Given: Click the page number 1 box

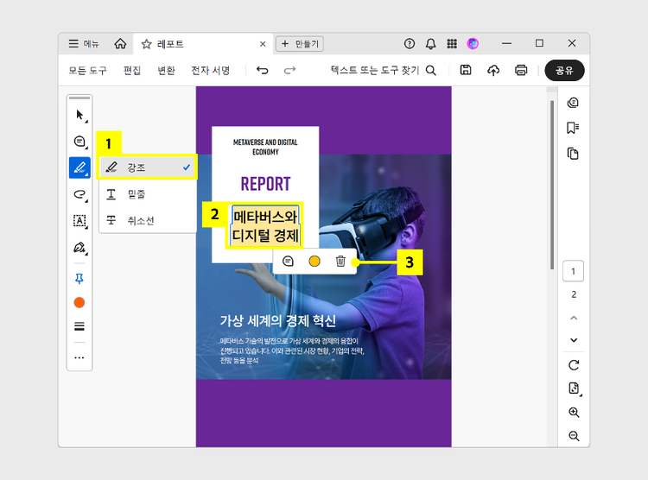Looking at the screenshot, I should tap(573, 271).
